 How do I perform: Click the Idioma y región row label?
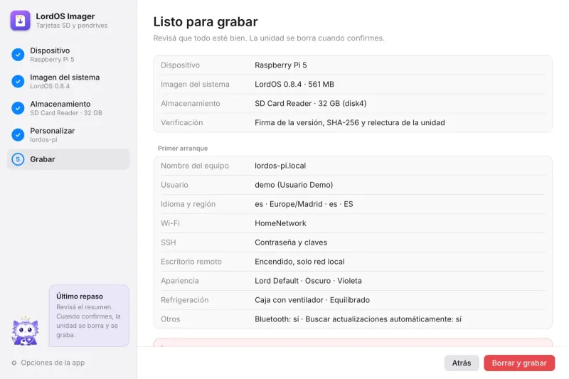pos(188,205)
